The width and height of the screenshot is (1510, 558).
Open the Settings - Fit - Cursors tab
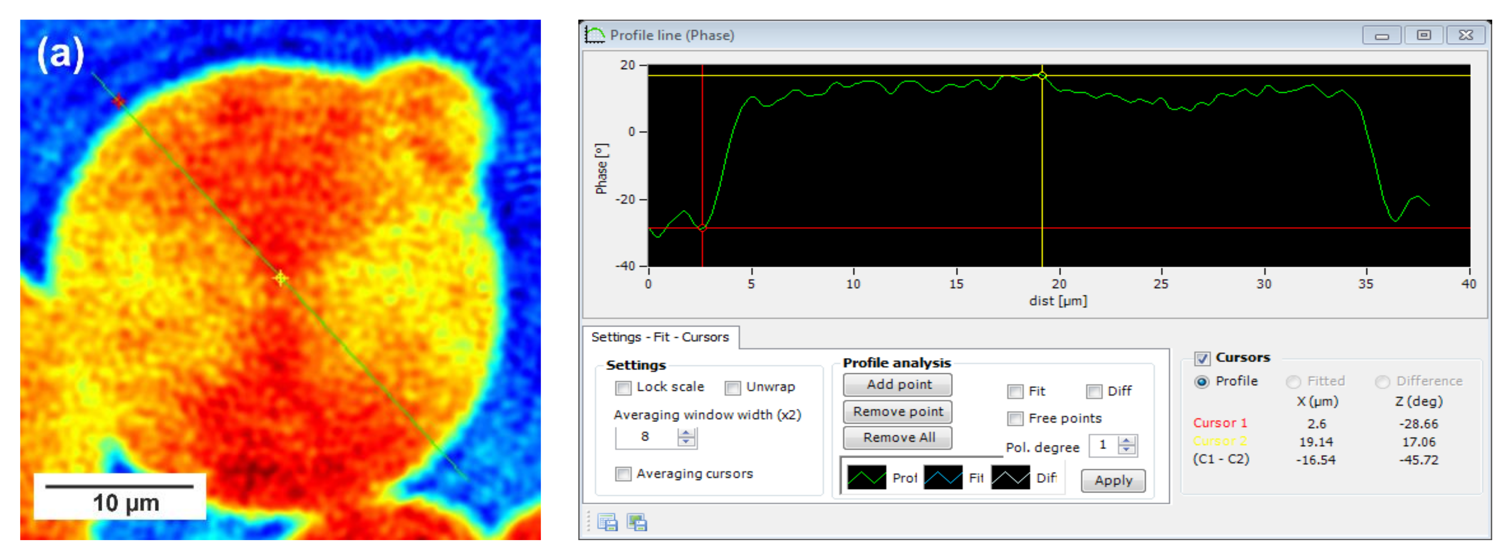coord(659,337)
